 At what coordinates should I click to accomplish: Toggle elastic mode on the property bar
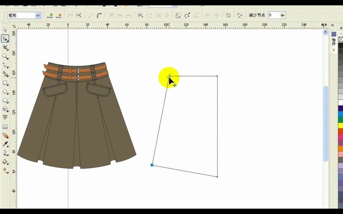tap(229, 15)
